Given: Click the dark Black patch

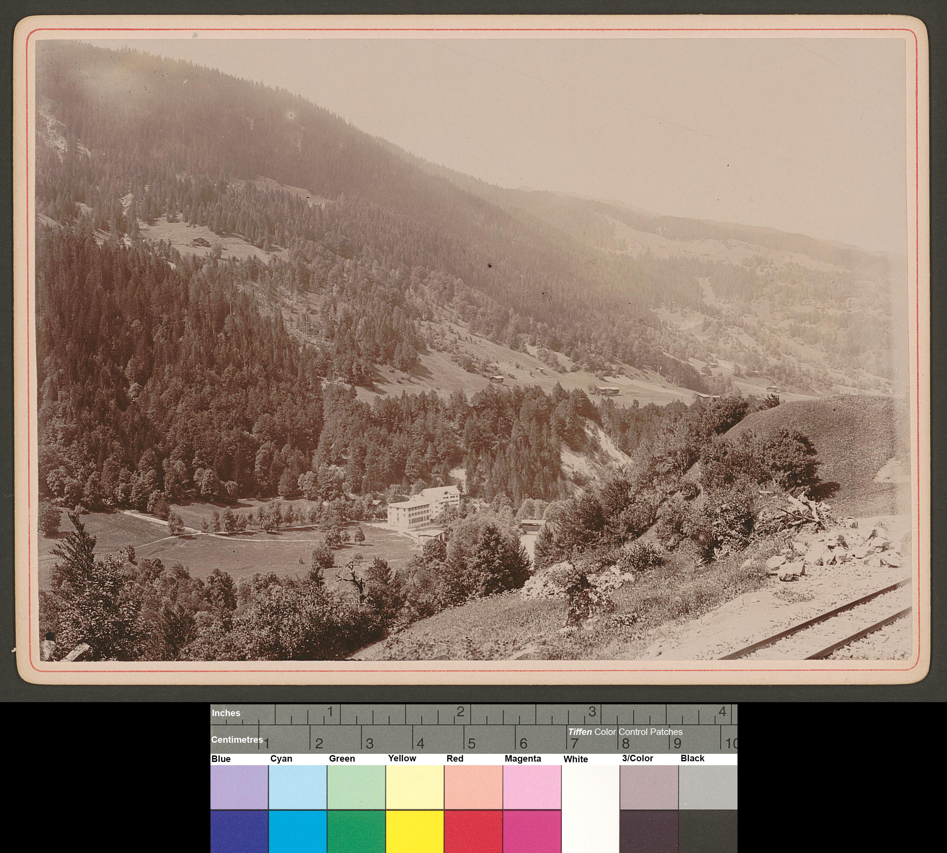Looking at the screenshot, I should [x=708, y=832].
